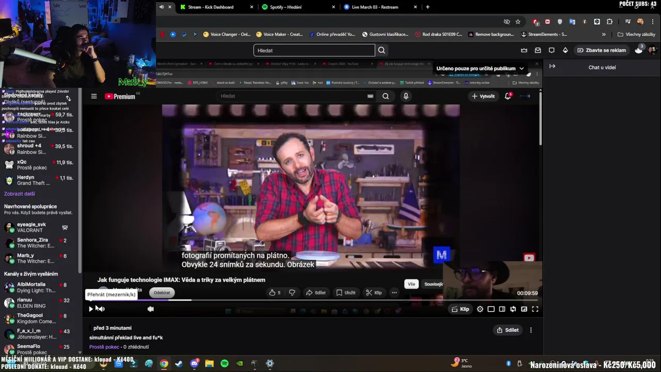Screen dimensions: 661x372
Task: Open the eyeagle_svk VALORANT channel
Action: click(x=39, y=228)
